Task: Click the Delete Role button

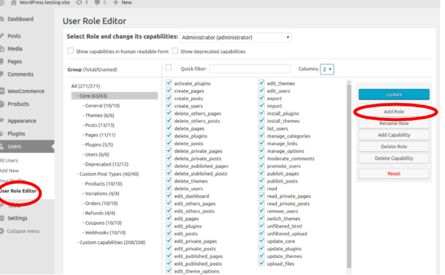Action: [394, 147]
